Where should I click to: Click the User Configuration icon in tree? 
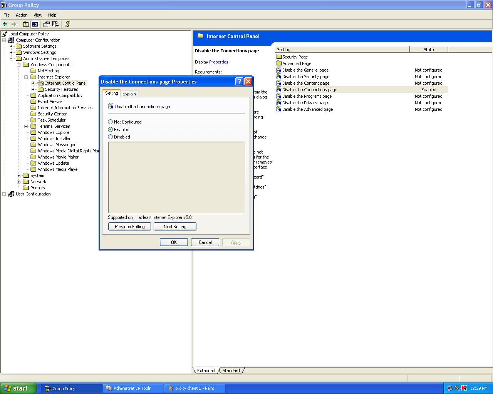pyautogui.click(x=11, y=194)
